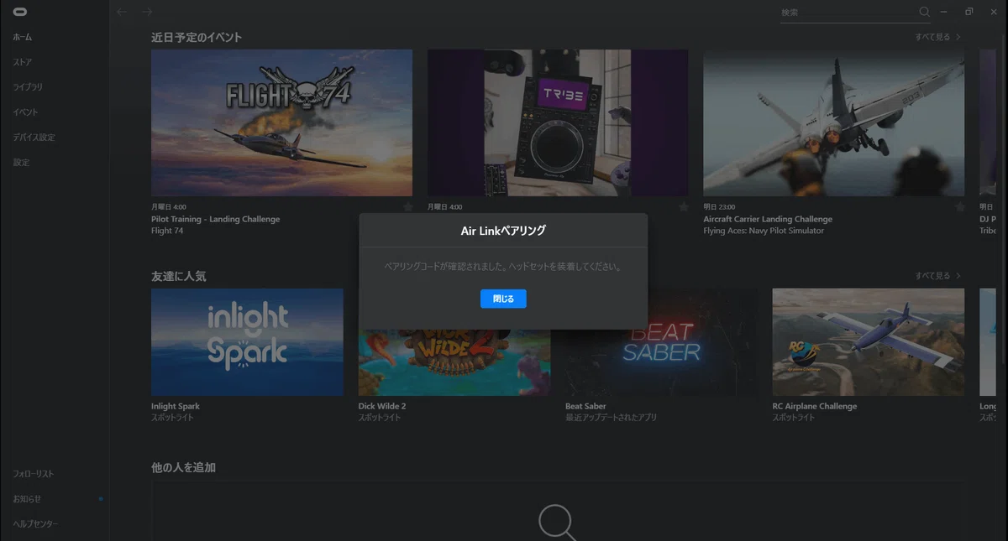The image size is (1008, 541).
Task: Open デバイス設定 in the sidebar
Action: coord(34,138)
